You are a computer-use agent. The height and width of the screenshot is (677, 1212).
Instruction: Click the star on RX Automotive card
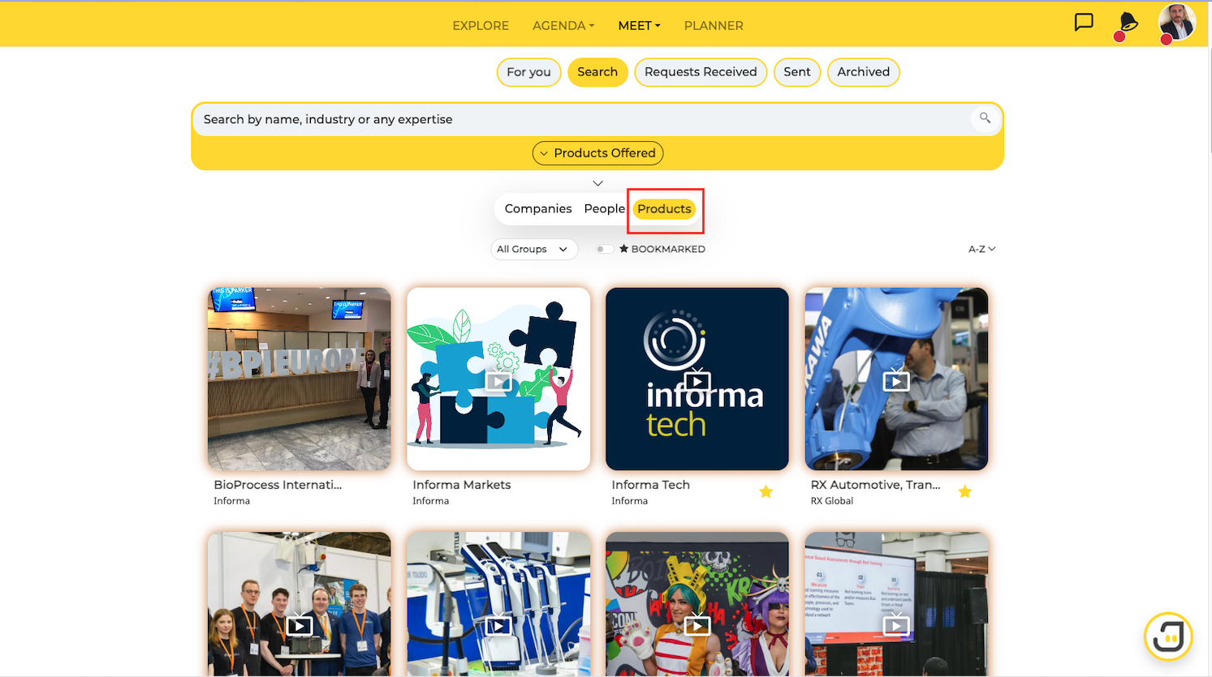(x=964, y=491)
